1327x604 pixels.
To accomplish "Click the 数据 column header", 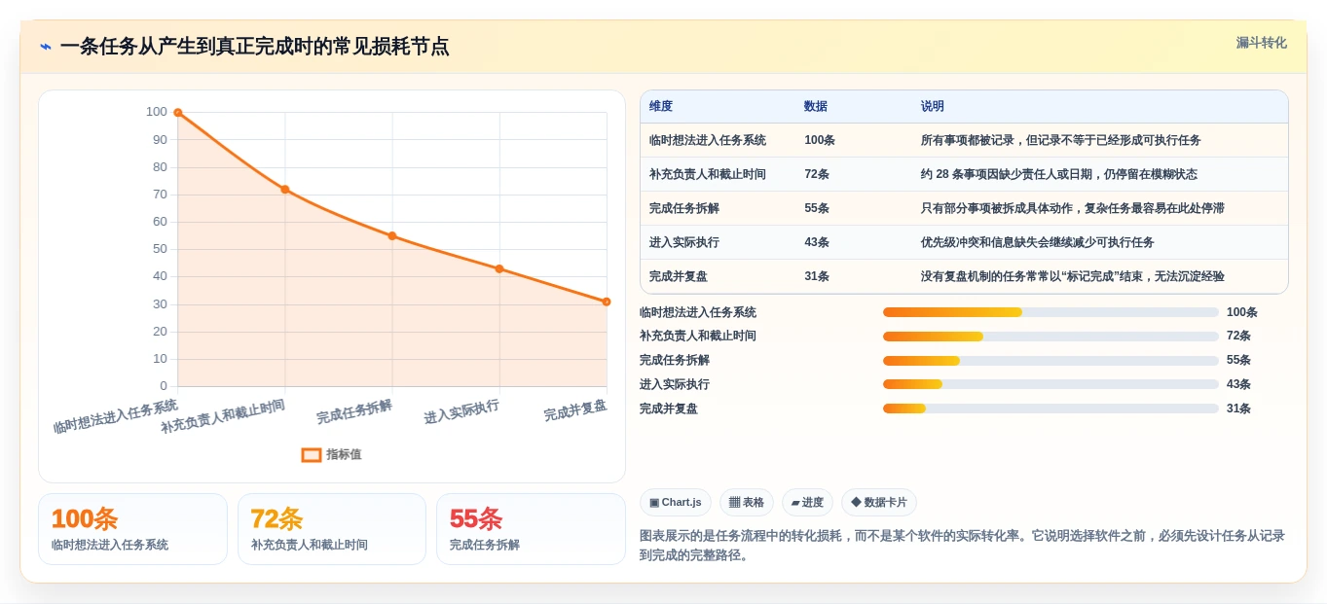I will point(816,106).
